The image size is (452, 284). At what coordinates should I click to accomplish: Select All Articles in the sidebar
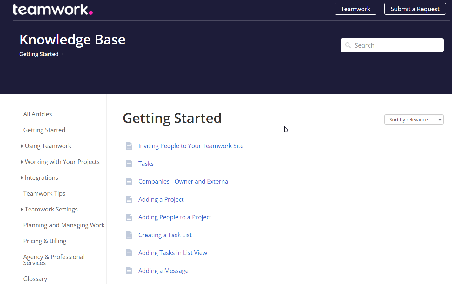(37, 114)
